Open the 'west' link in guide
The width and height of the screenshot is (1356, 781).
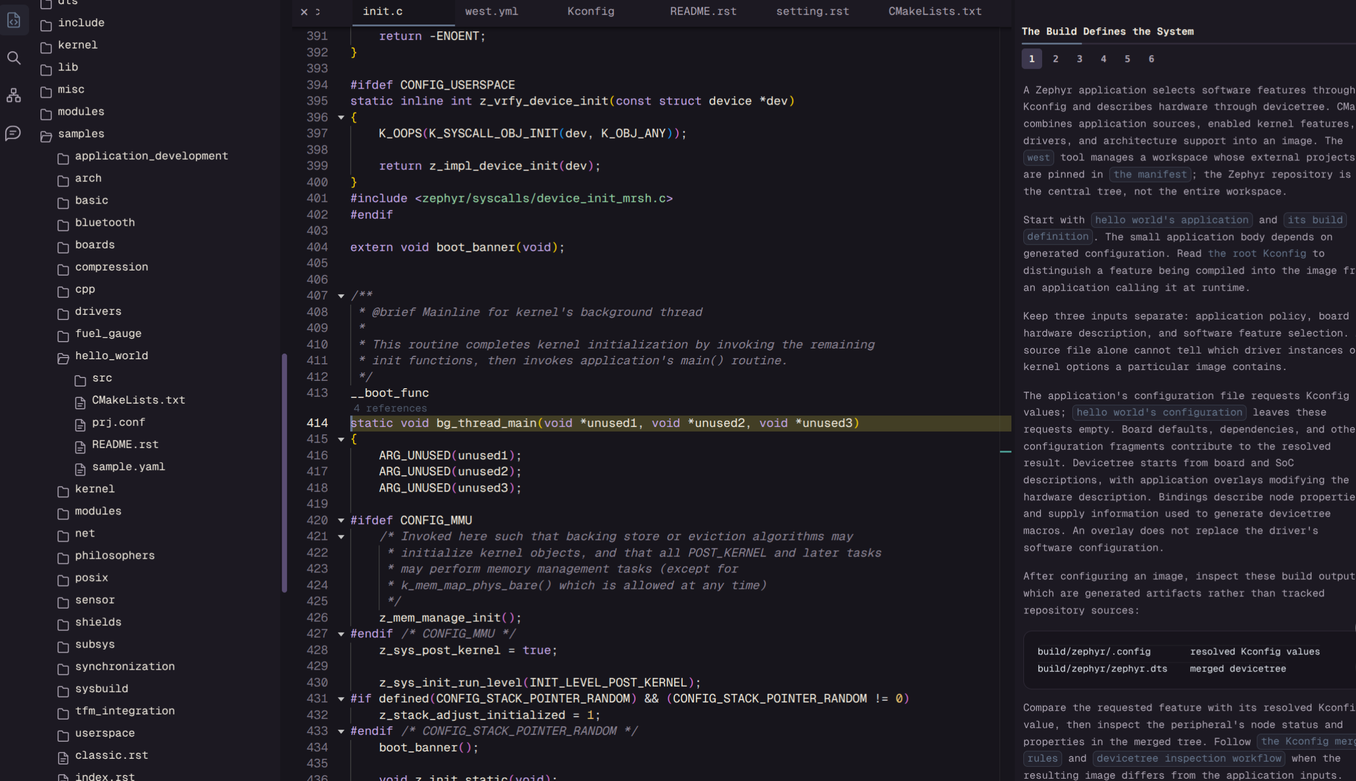click(x=1038, y=157)
